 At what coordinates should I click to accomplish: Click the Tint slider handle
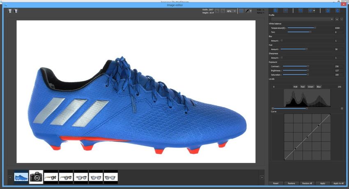point(310,32)
